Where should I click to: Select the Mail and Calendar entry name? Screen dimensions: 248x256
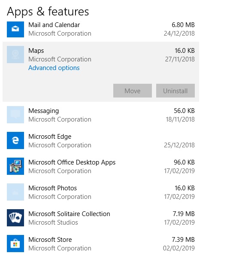tap(54, 25)
